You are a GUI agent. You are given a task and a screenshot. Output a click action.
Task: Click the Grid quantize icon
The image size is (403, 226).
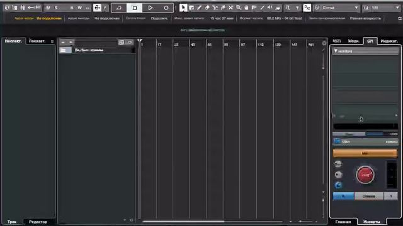pos(366,8)
